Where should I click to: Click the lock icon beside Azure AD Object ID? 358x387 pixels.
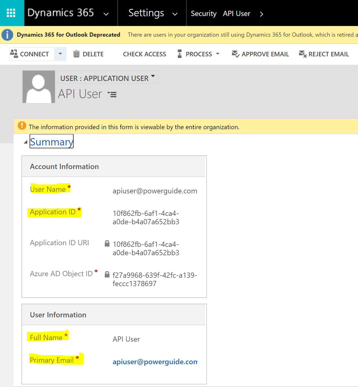[x=107, y=274]
